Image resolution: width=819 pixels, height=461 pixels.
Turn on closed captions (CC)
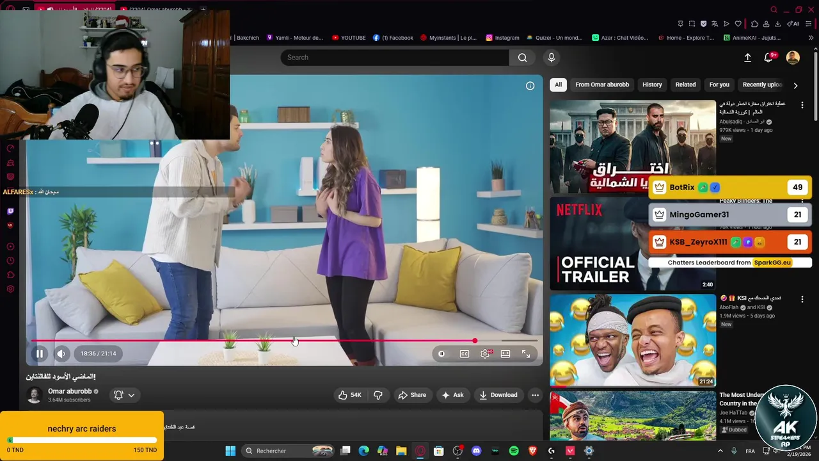point(465,353)
